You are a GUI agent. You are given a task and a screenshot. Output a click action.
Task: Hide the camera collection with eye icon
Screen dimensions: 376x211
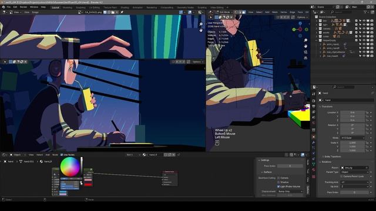click(364, 29)
